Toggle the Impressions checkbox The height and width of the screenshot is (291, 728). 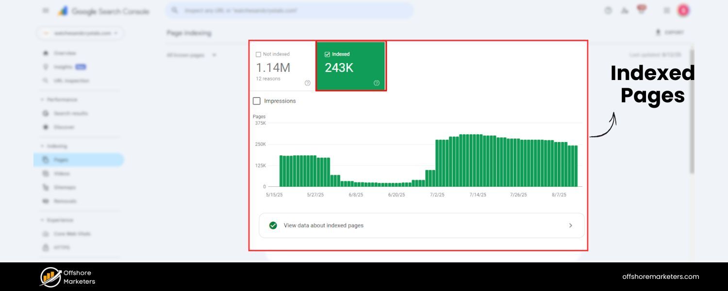[x=257, y=101]
